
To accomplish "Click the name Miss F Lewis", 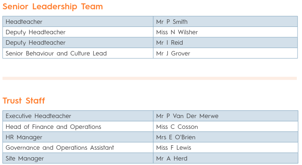I will (174, 147).
